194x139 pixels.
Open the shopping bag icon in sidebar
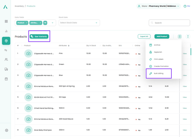(6, 79)
